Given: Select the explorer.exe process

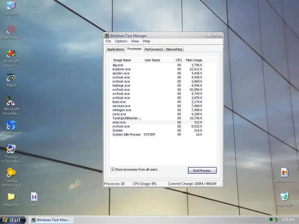Looking at the screenshot, I should (157, 69).
